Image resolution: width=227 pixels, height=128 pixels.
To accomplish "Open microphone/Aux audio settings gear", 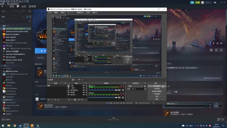I will point(123,90).
